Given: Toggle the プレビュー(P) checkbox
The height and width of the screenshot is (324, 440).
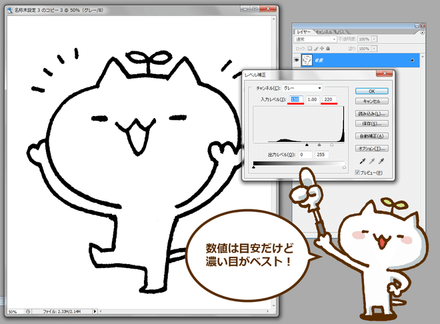Looking at the screenshot, I should coord(357,173).
